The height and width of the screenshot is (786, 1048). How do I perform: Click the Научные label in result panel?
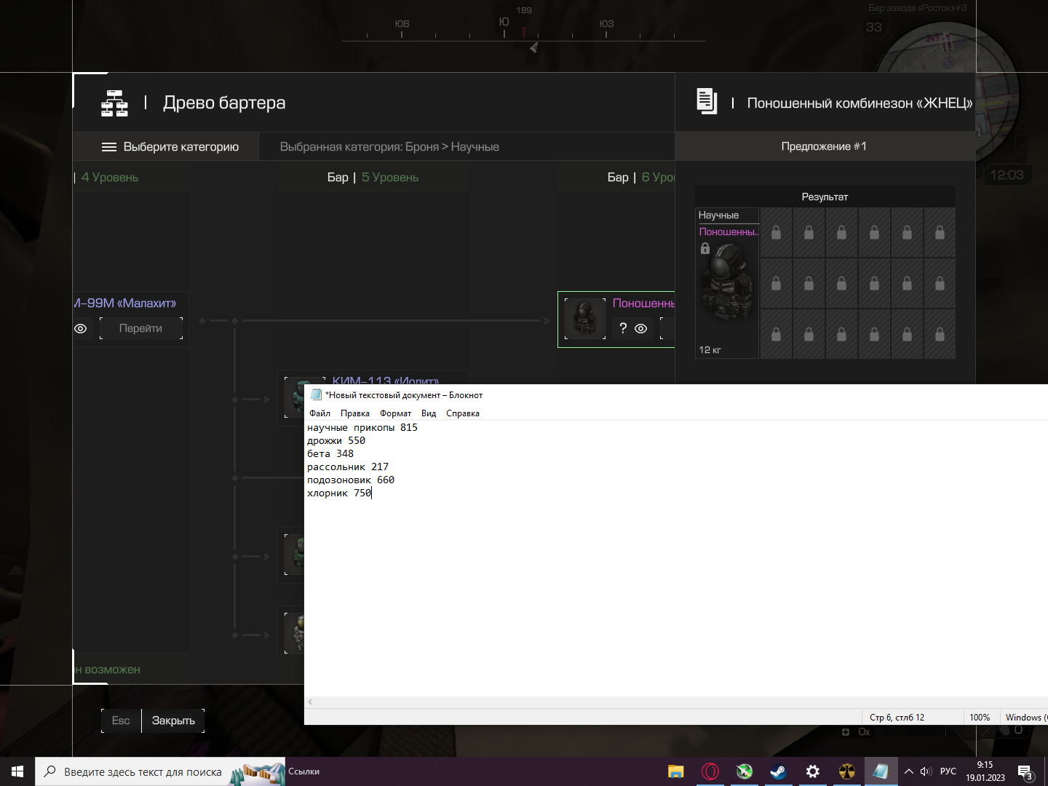click(x=718, y=215)
